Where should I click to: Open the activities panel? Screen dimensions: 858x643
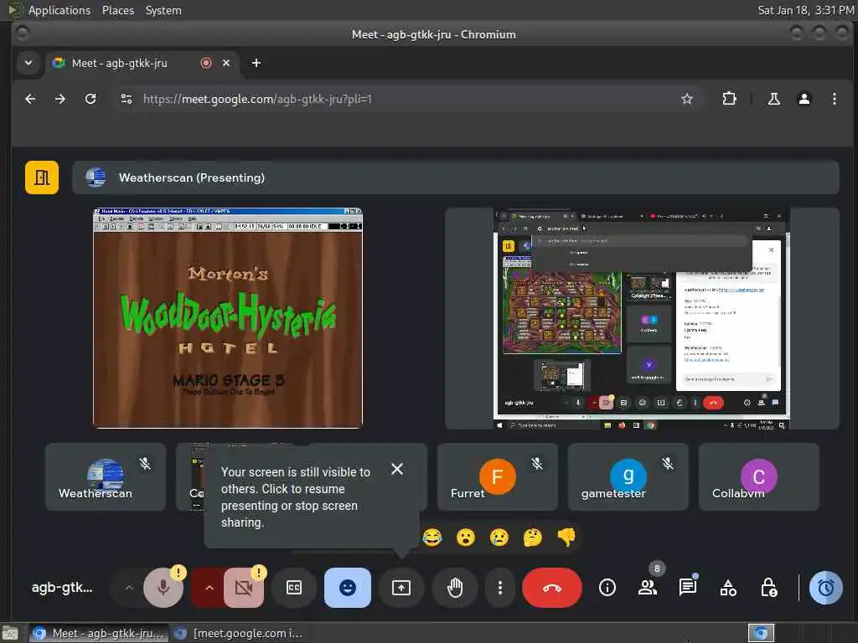728,588
